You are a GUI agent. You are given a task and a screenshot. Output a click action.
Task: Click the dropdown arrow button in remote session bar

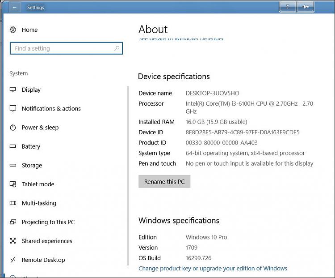pyautogui.click(x=288, y=7)
